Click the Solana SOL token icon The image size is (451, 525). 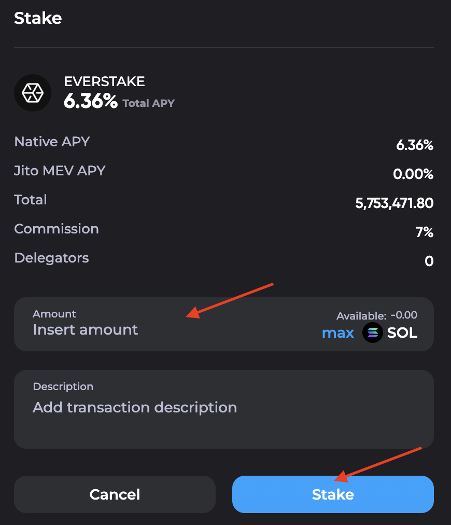point(372,333)
